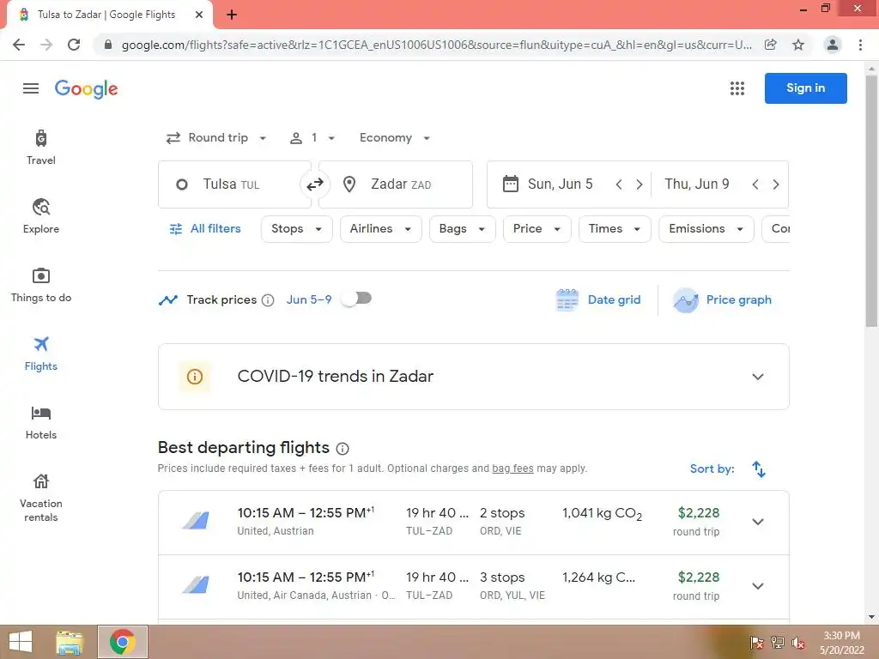The width and height of the screenshot is (879, 659).
Task: Select the $2,228 United, Austrian flight
Action: pyautogui.click(x=474, y=523)
